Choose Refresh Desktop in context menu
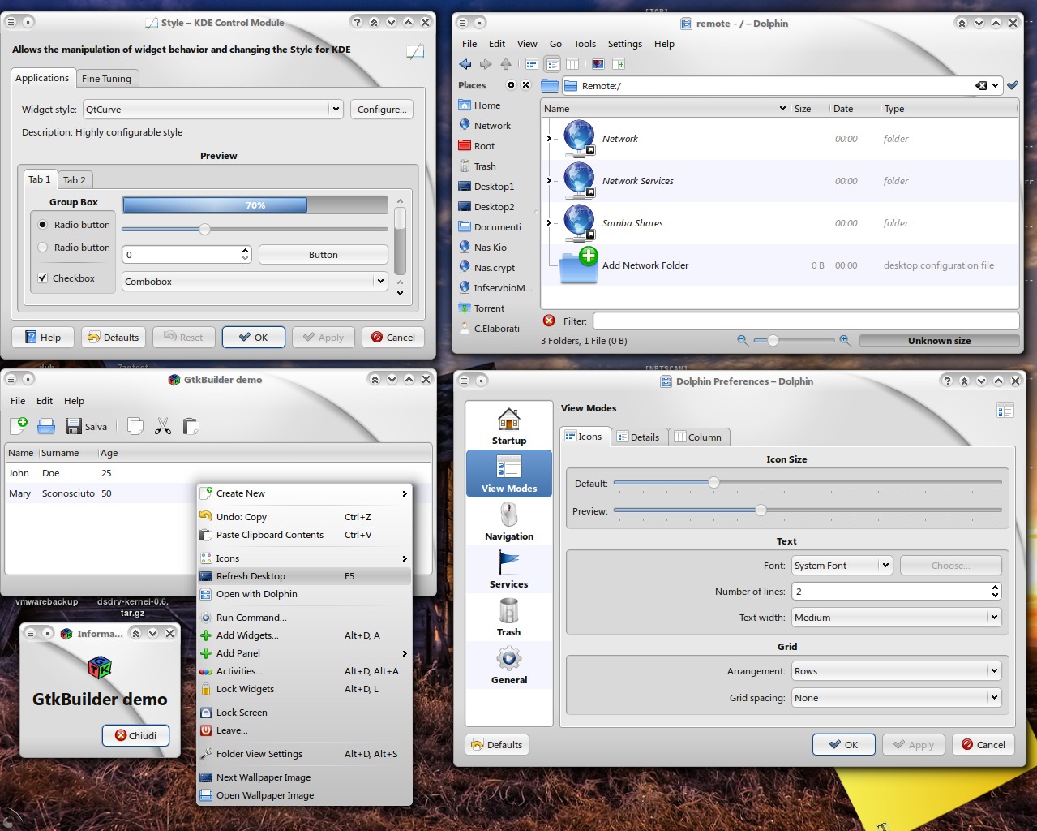 (304, 576)
